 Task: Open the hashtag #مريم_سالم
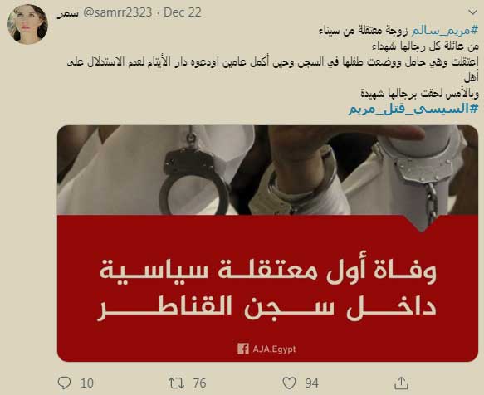point(445,30)
